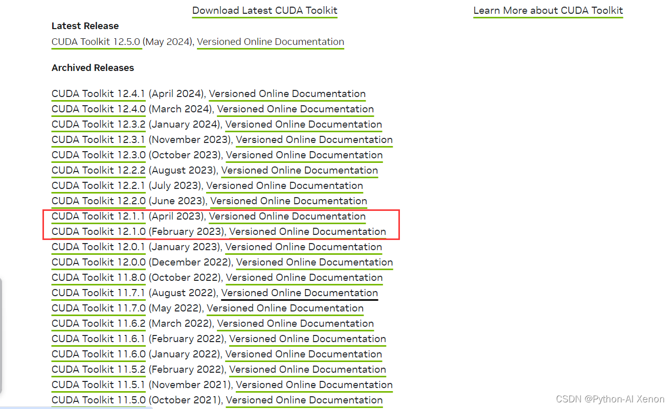Open the CUDA Toolkit 12.4.0 link

pyautogui.click(x=99, y=109)
